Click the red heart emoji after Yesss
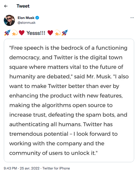Screen dimensions: 138x174 tap(50, 33)
